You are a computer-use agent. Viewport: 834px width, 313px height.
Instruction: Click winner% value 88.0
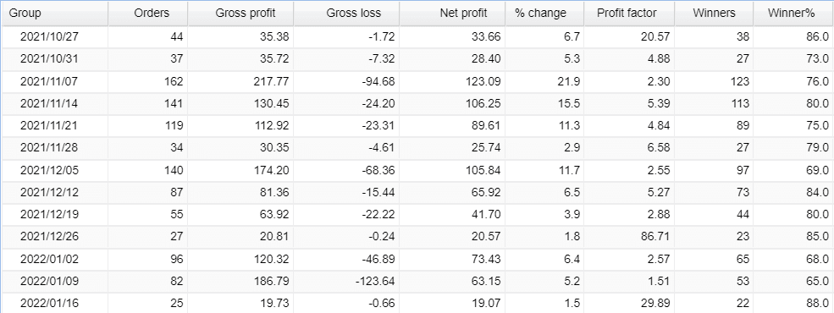[818, 305]
